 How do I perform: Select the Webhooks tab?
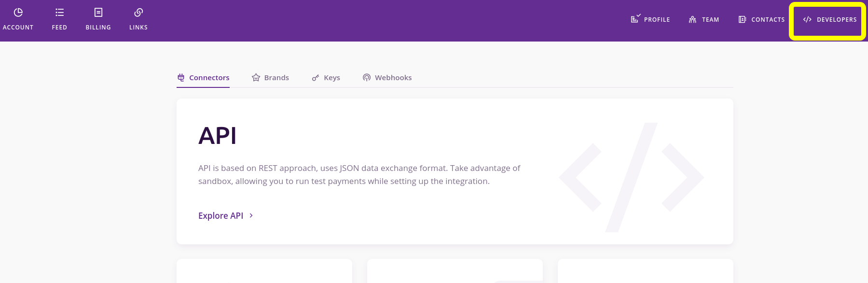coord(393,78)
